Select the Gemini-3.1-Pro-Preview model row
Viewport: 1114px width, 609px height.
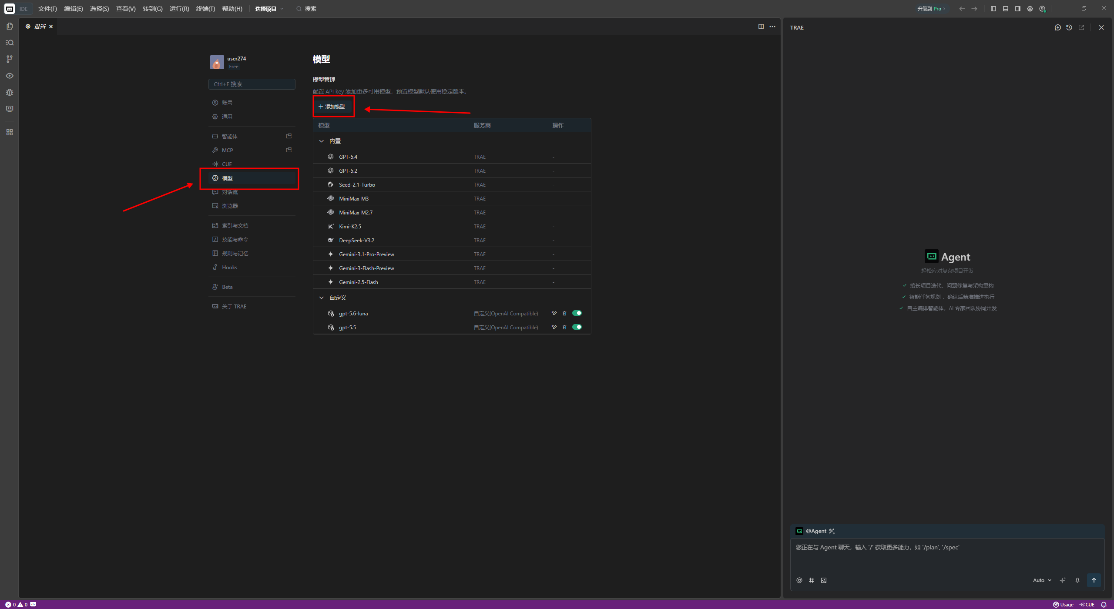(452, 254)
